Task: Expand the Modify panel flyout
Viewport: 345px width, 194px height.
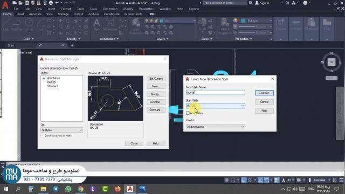Action: (x=73, y=39)
